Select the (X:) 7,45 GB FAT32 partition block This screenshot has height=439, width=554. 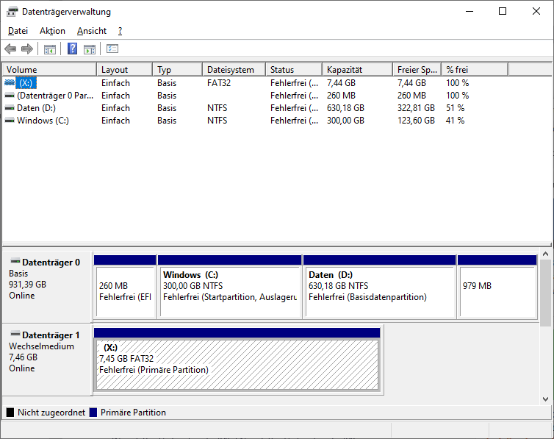pos(237,360)
